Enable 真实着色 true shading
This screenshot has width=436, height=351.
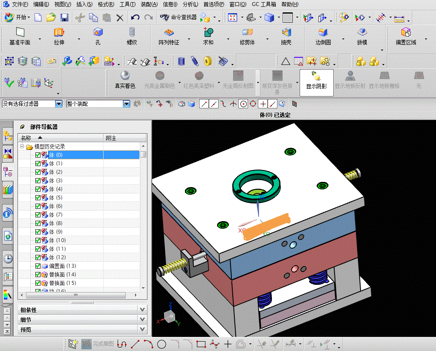tap(125, 80)
